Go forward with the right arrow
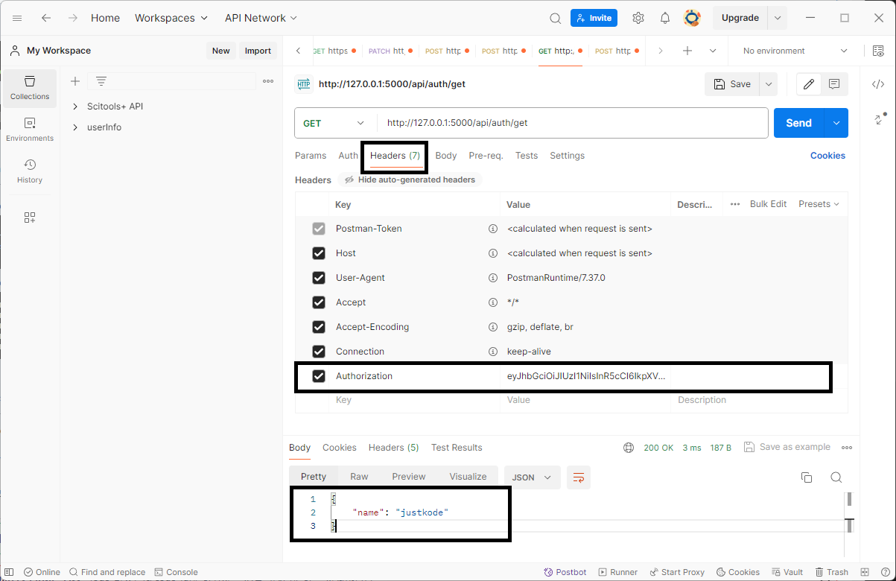 (x=72, y=18)
